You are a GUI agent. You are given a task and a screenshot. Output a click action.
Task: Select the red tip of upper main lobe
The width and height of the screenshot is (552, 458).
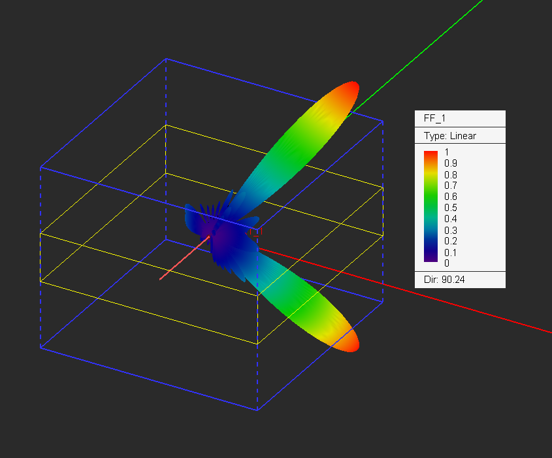(351, 90)
